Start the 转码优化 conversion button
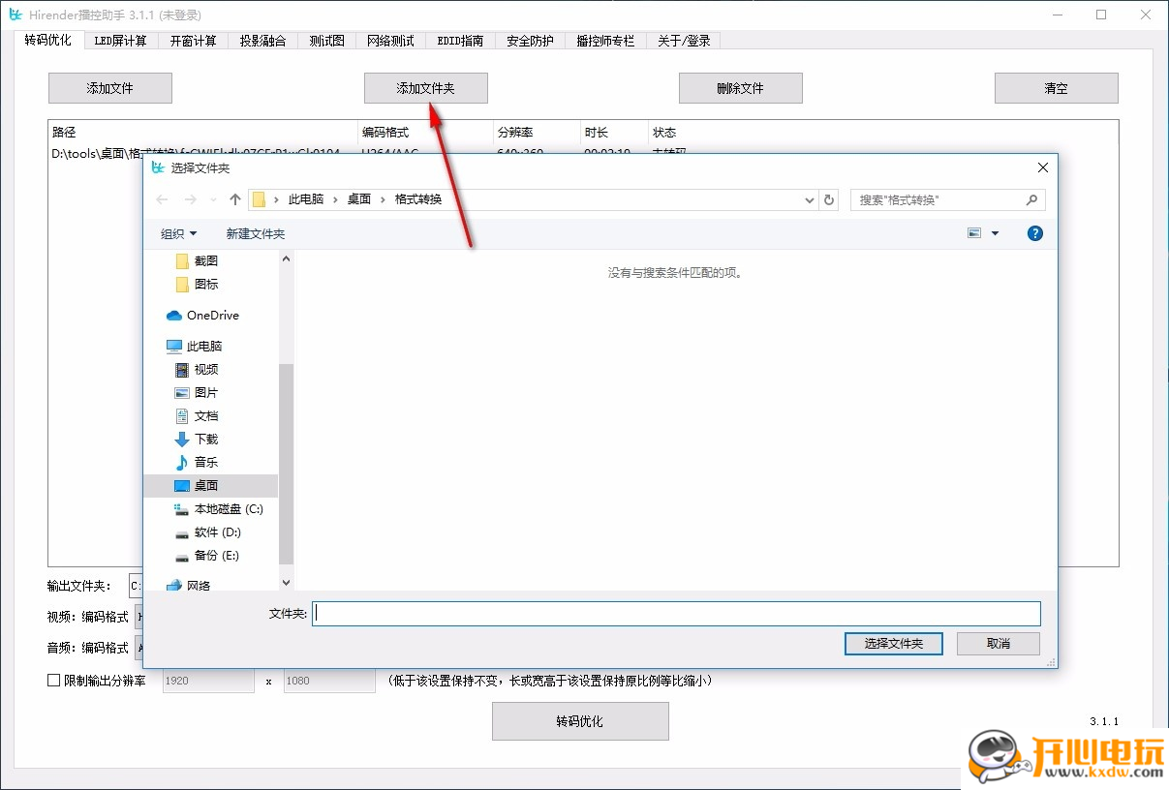This screenshot has width=1169, height=790. pyautogui.click(x=580, y=721)
